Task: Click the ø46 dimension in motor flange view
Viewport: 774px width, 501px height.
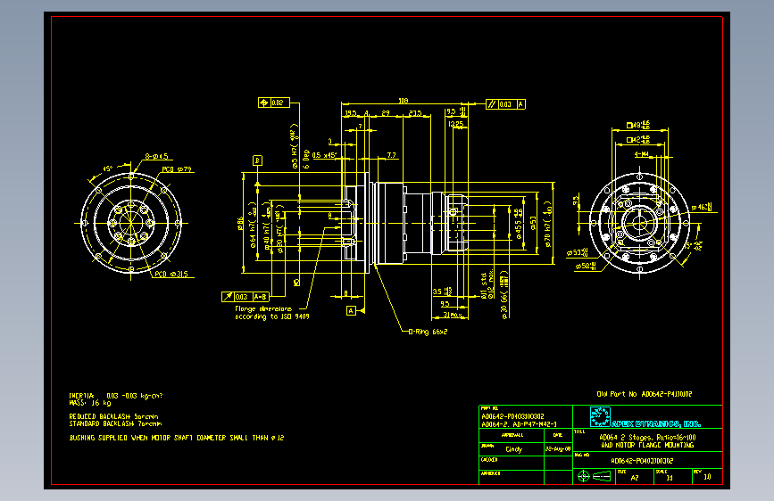Action: pos(702,208)
